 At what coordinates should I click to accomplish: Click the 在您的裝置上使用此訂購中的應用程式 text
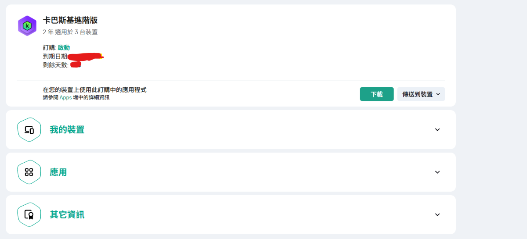[x=94, y=89]
